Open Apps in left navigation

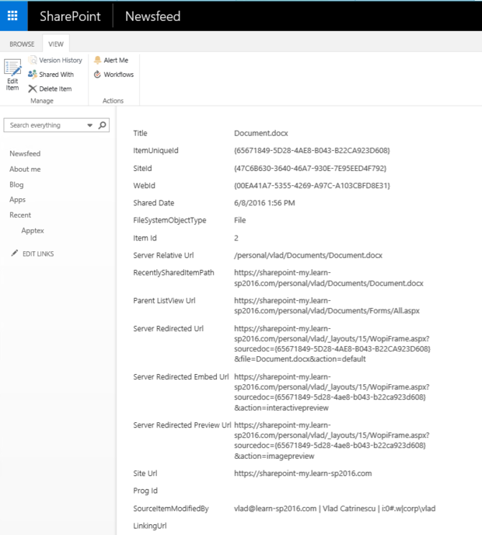17,200
